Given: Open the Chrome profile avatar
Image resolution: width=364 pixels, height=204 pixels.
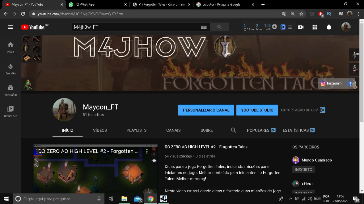Looking at the screenshot, I should (349, 14).
